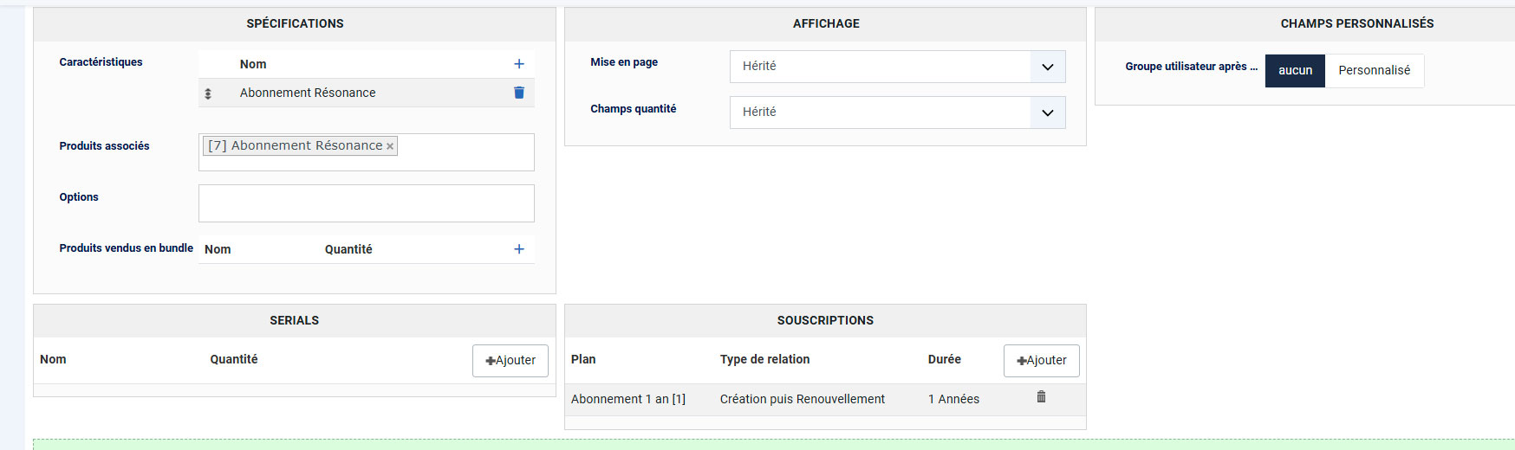
Task: Add a bundle product with plus icon
Action: 519,249
